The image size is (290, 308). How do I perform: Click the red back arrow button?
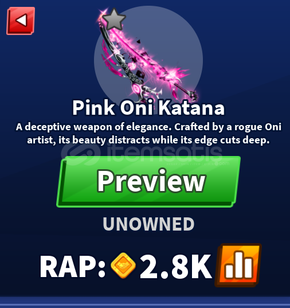(21, 21)
